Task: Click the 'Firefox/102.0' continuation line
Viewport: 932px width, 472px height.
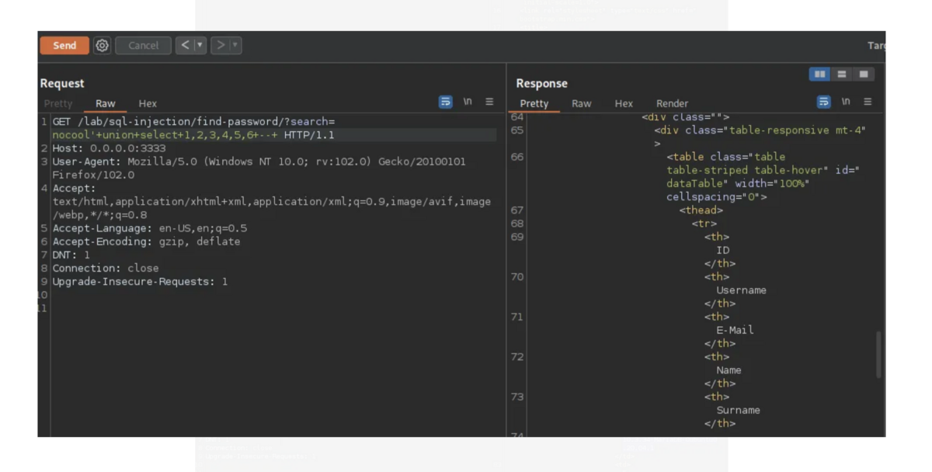Action: [x=93, y=175]
